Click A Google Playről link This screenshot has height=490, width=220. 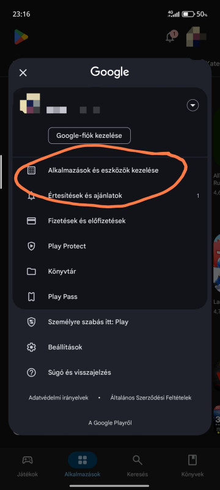[110, 423]
